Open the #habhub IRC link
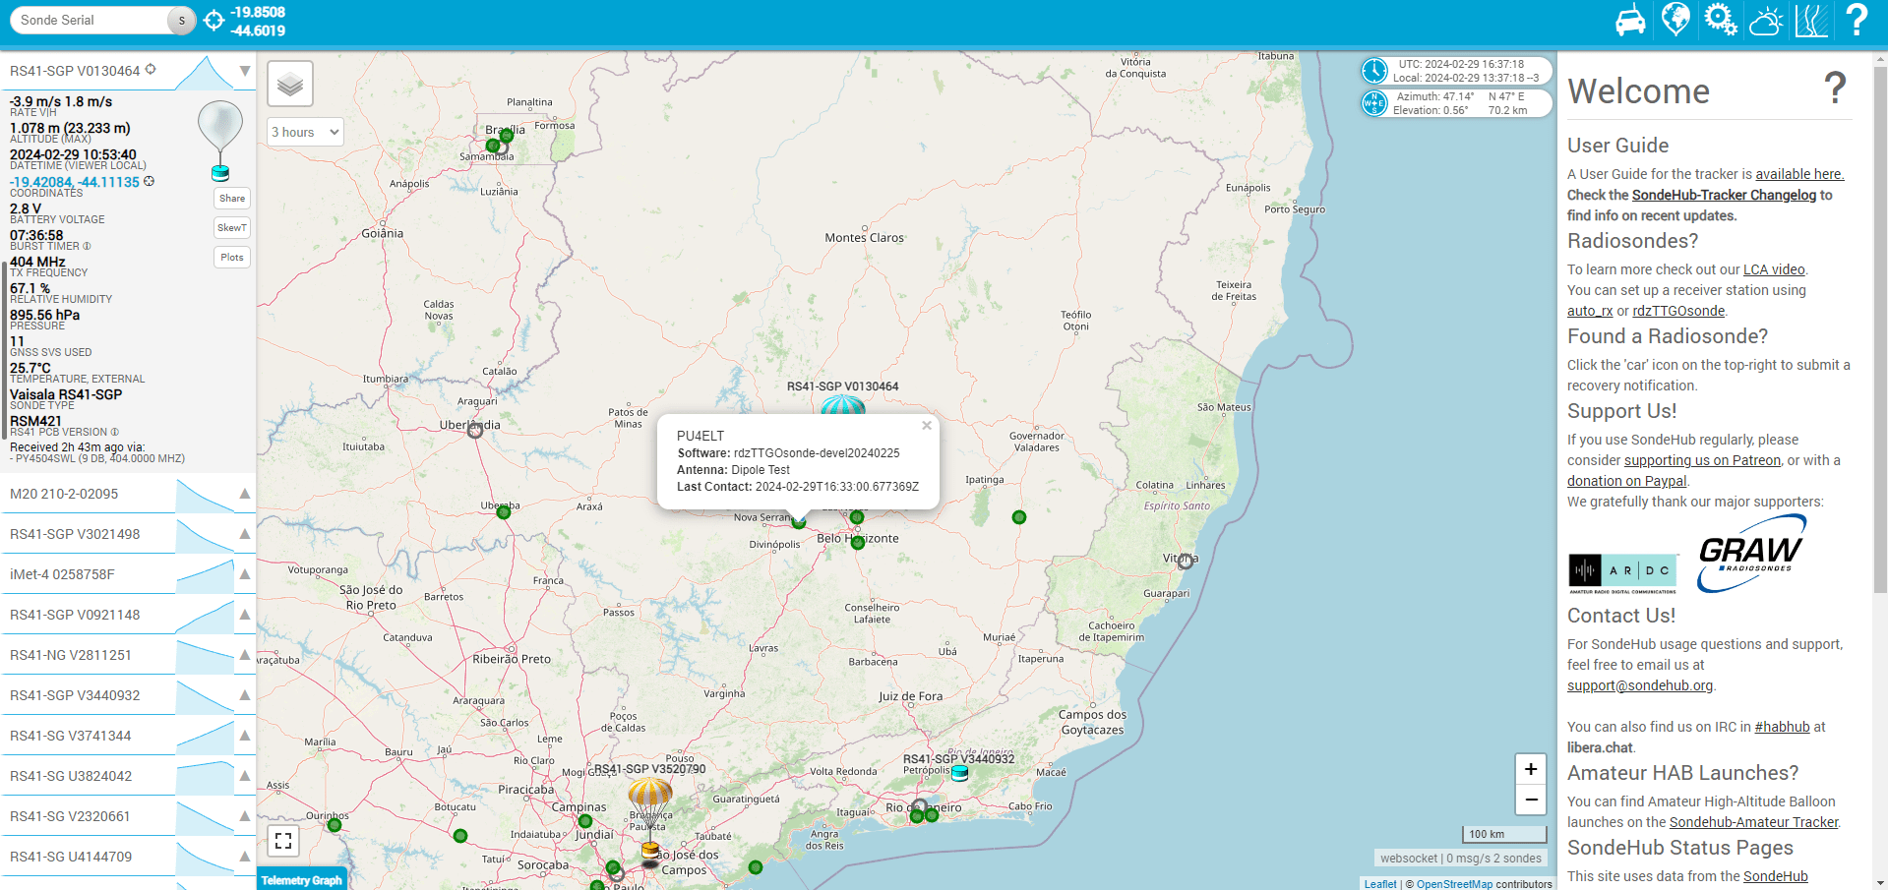The width and height of the screenshot is (1888, 890). click(1782, 727)
